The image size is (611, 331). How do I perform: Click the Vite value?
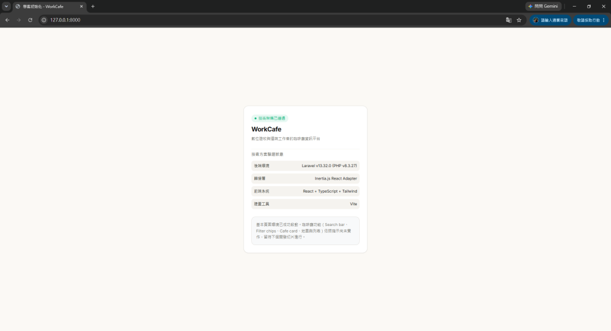[353, 204]
